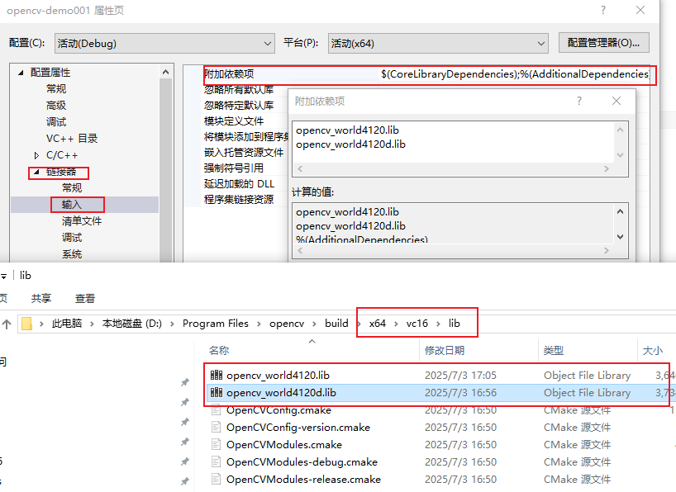
Task: Sort files by 类型 column
Action: click(554, 351)
